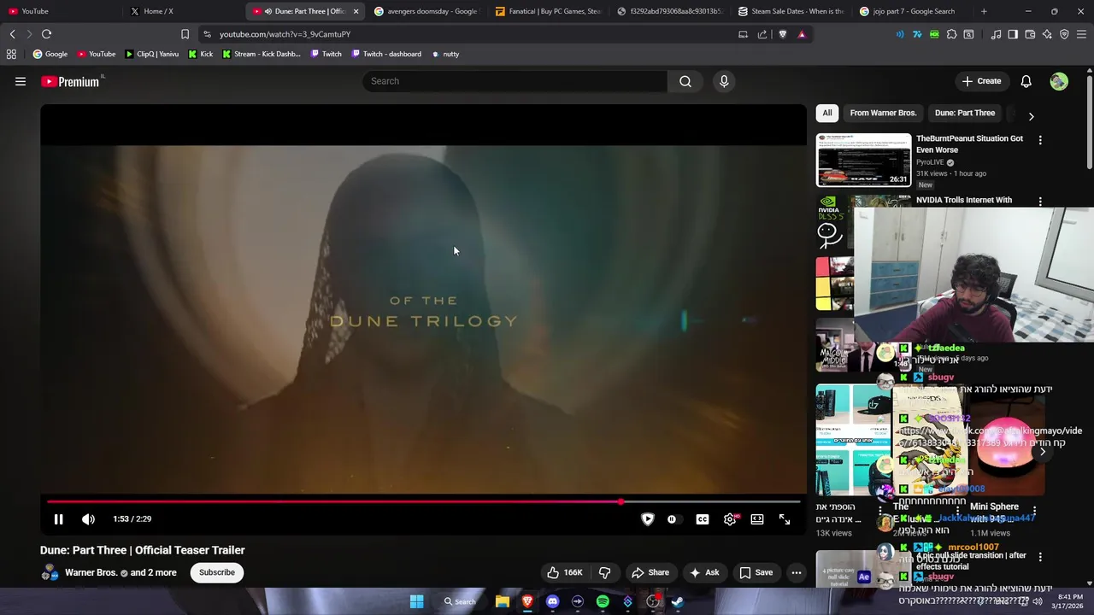Dislike the video
The image size is (1094, 615).
[x=604, y=572]
